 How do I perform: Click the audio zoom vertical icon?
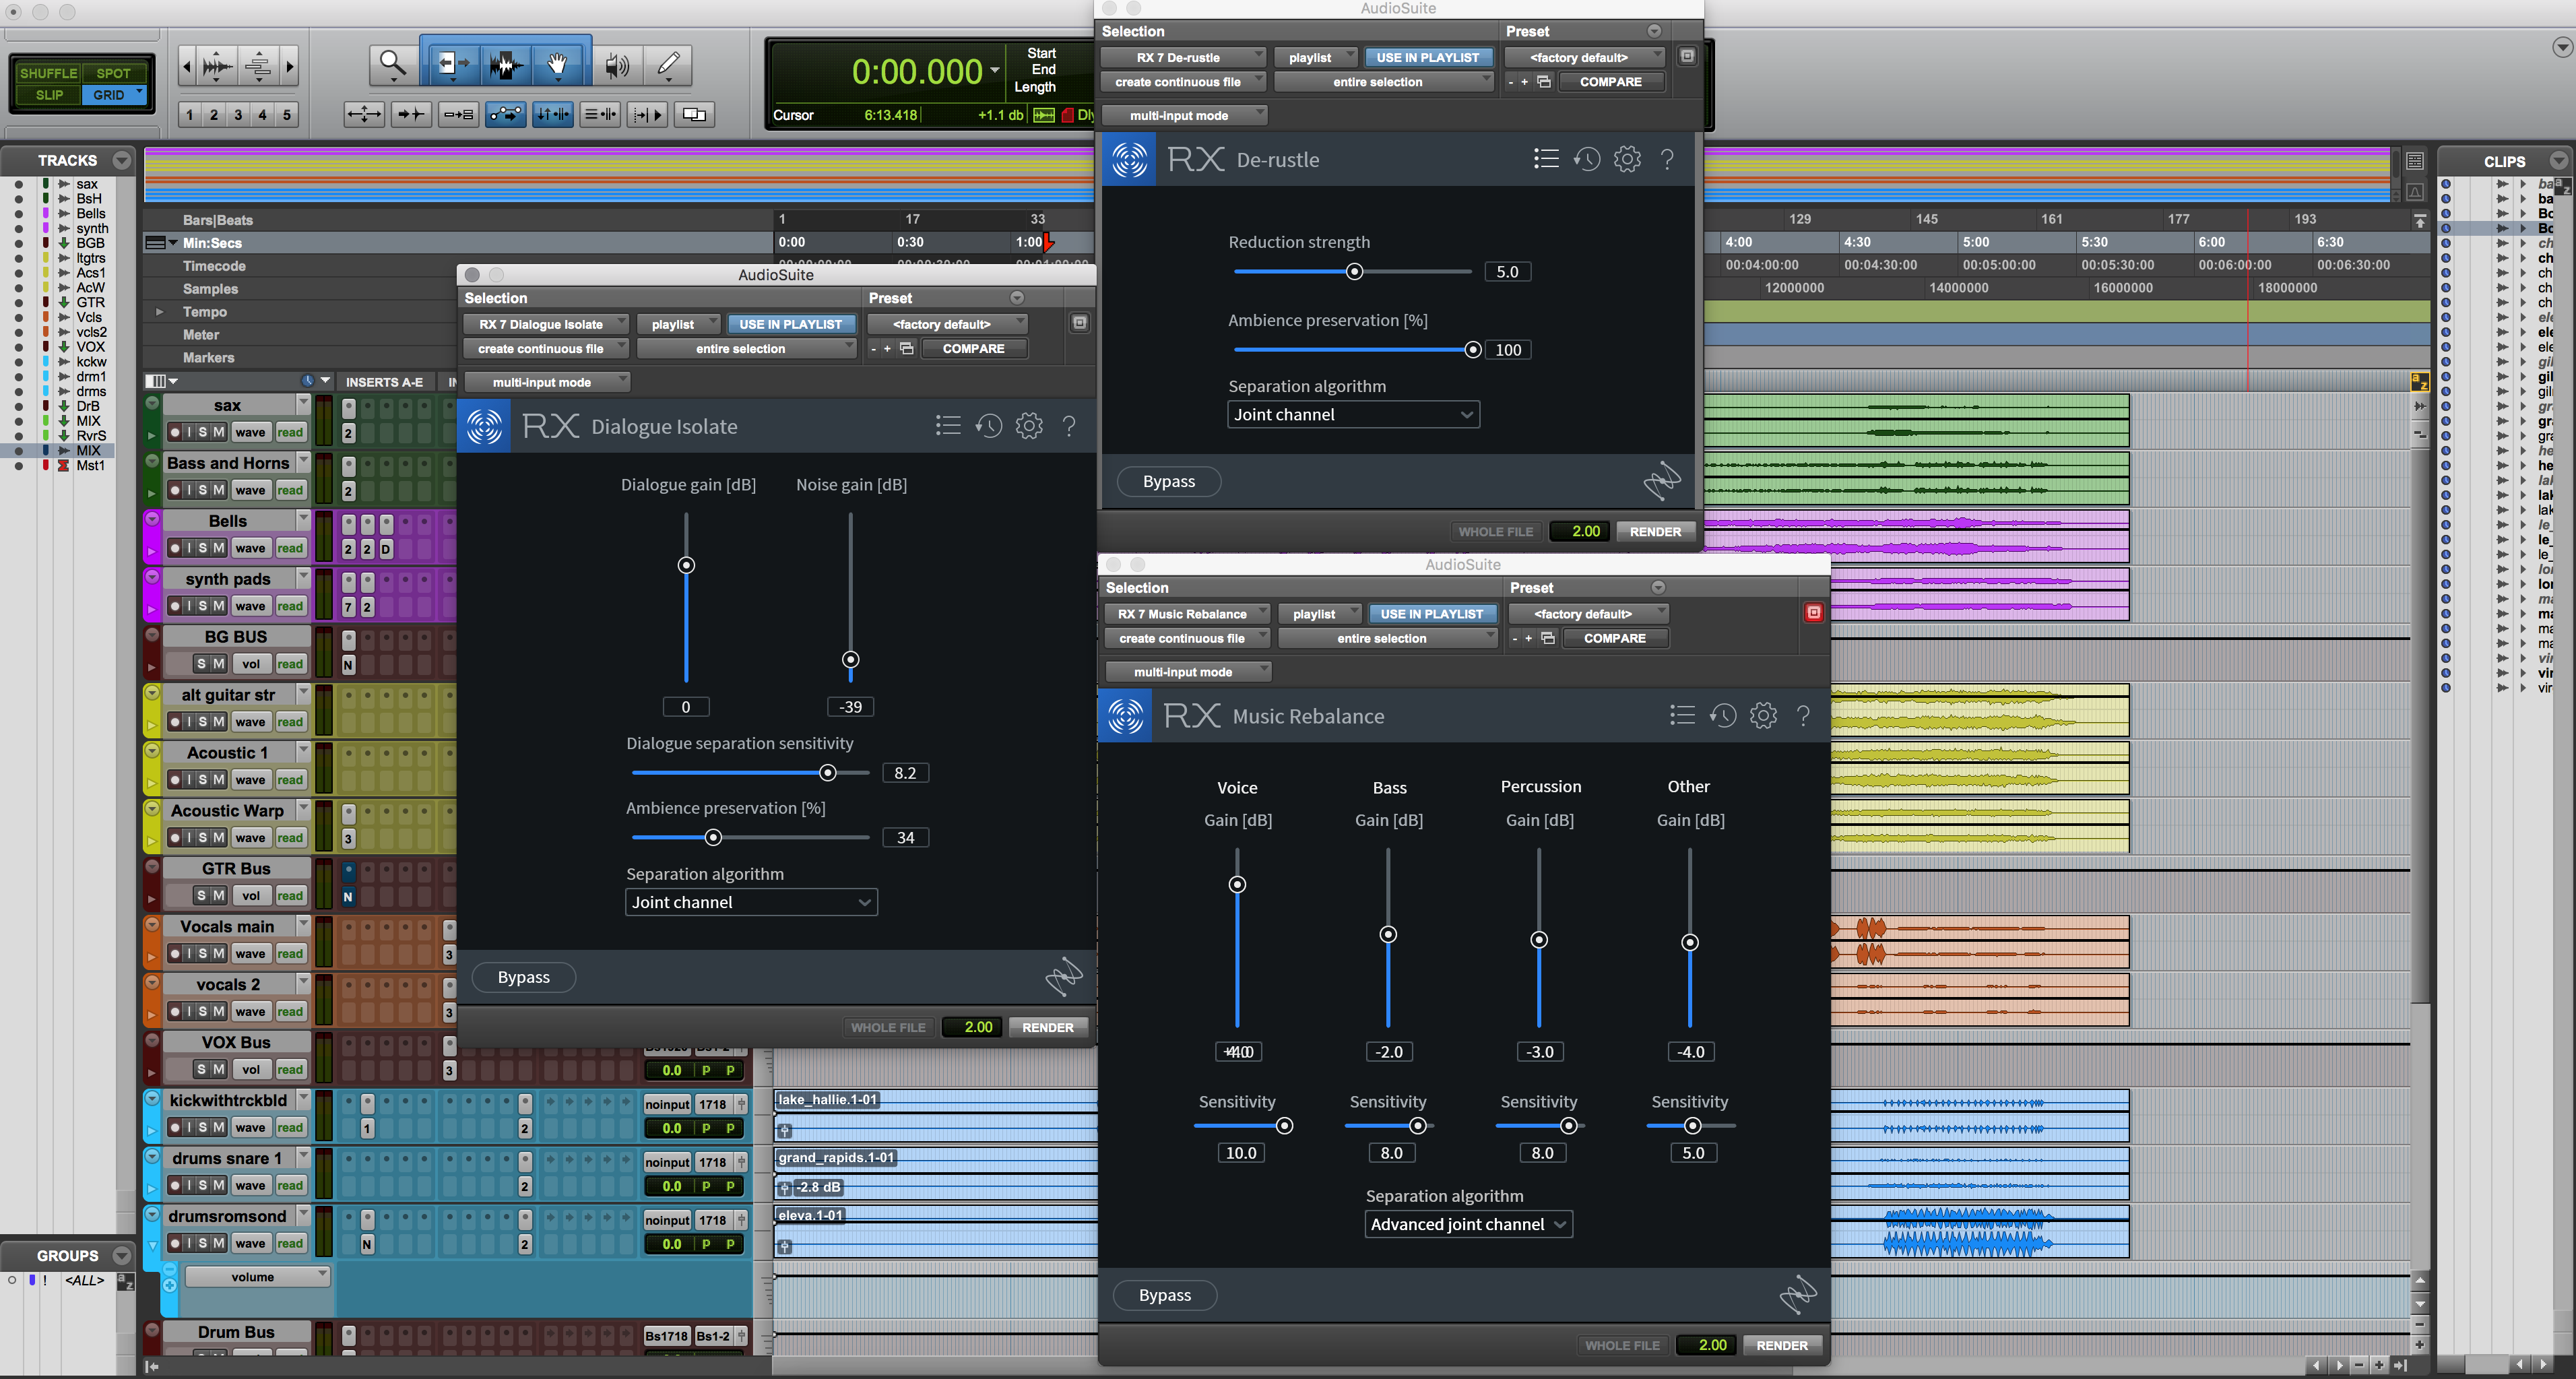click(258, 67)
